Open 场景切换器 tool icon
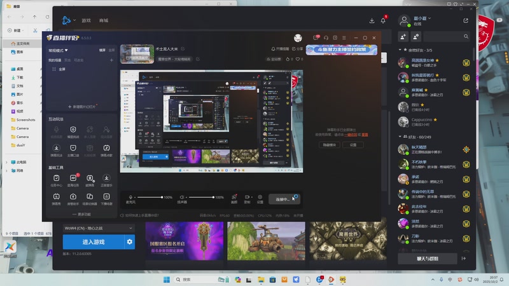Screen dimensions: 509x286 coord(90,199)
